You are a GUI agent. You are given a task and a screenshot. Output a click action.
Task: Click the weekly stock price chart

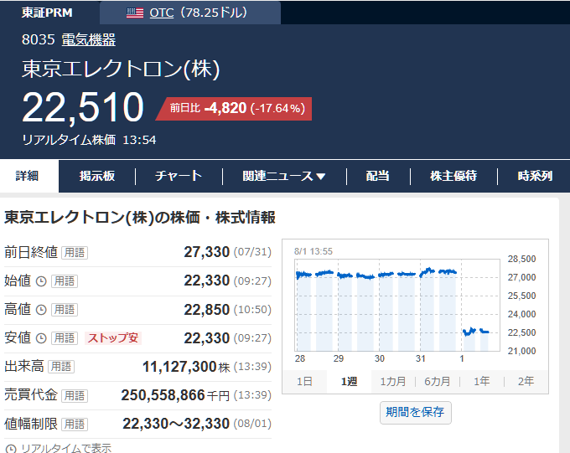(397, 305)
